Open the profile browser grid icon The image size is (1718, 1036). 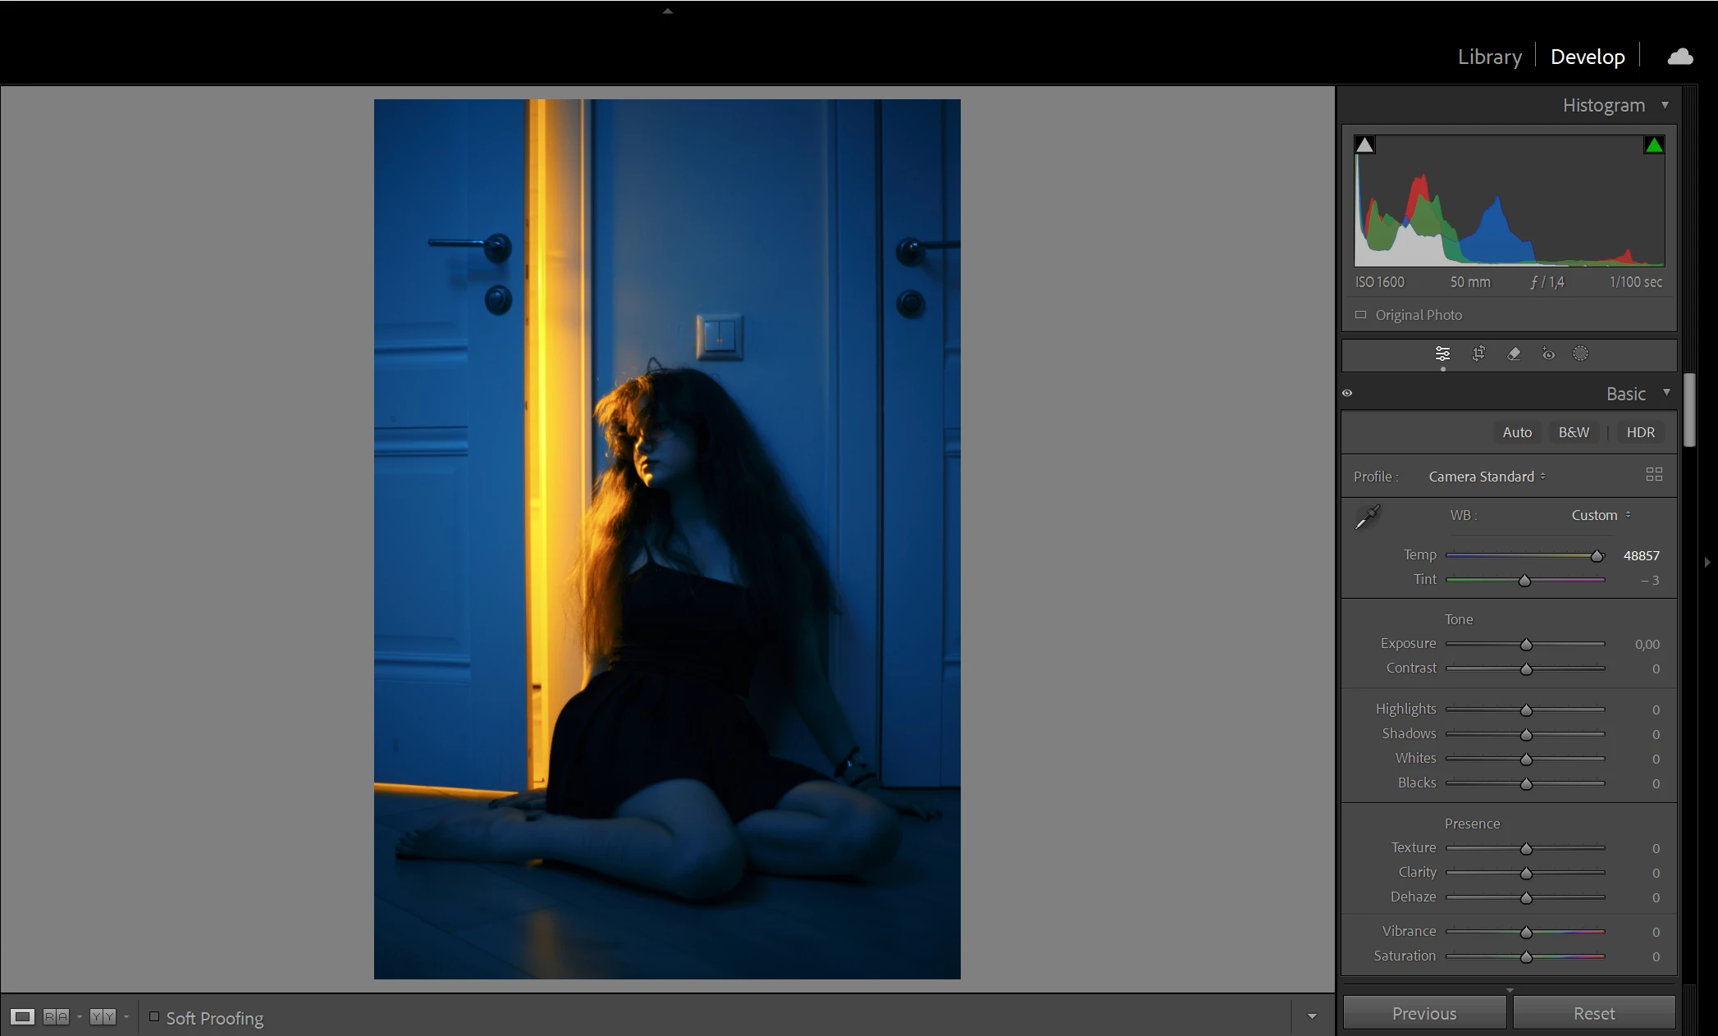(x=1654, y=475)
